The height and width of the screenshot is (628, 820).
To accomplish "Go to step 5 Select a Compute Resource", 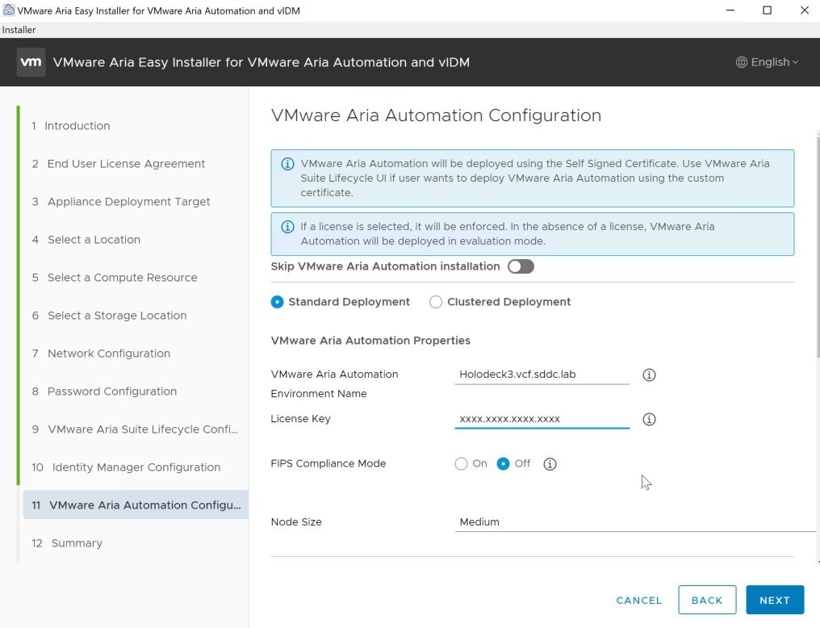I will [115, 278].
